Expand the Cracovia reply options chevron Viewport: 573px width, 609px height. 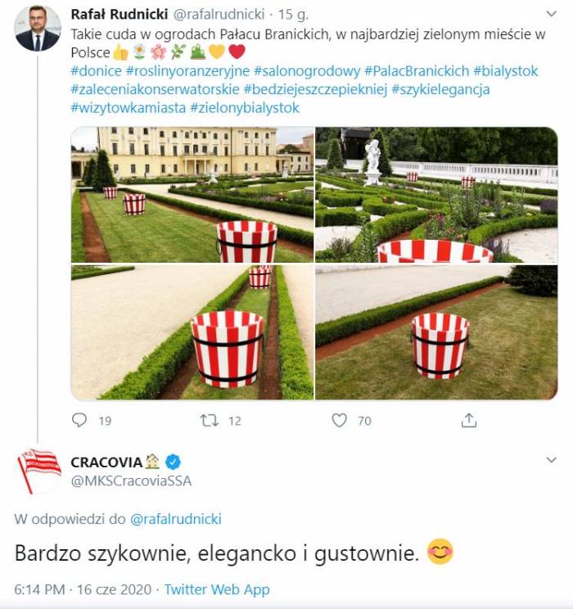[x=551, y=460]
